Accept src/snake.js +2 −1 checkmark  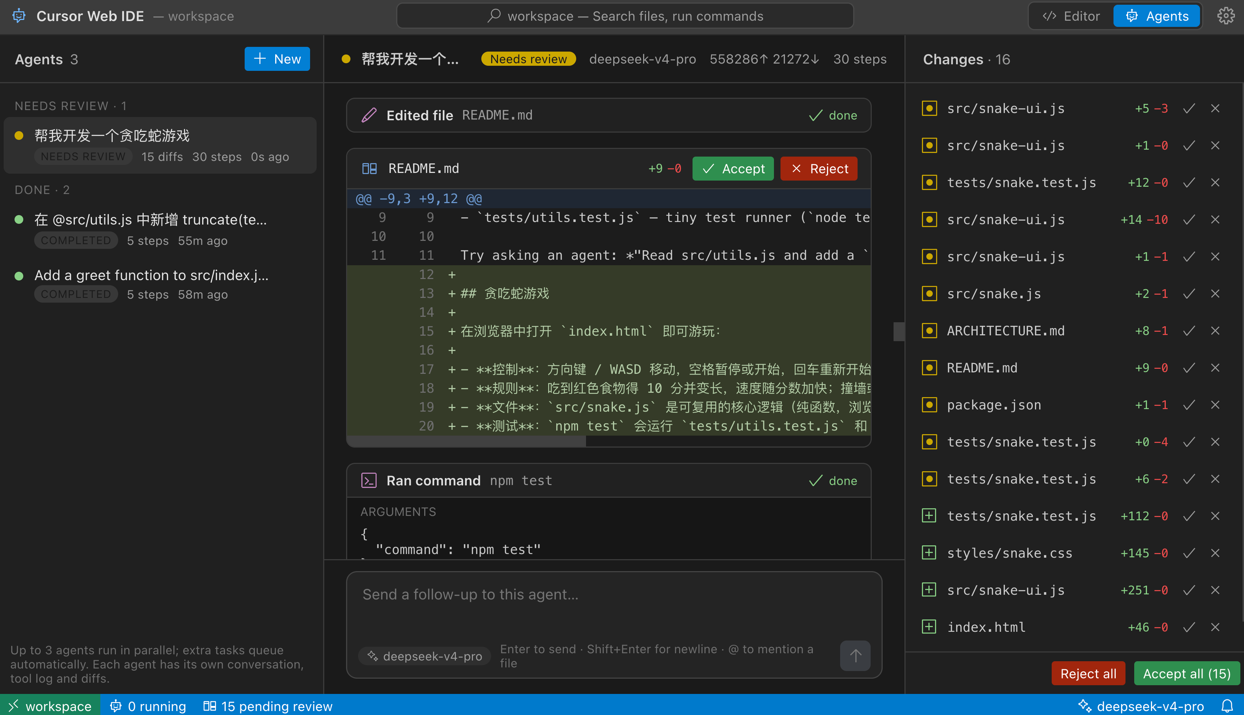[x=1189, y=294]
